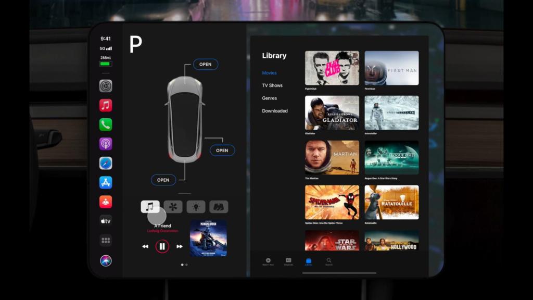Image resolution: width=533 pixels, height=300 pixels.
Task: Open Safari from the CarPlay dock
Action: click(x=105, y=162)
